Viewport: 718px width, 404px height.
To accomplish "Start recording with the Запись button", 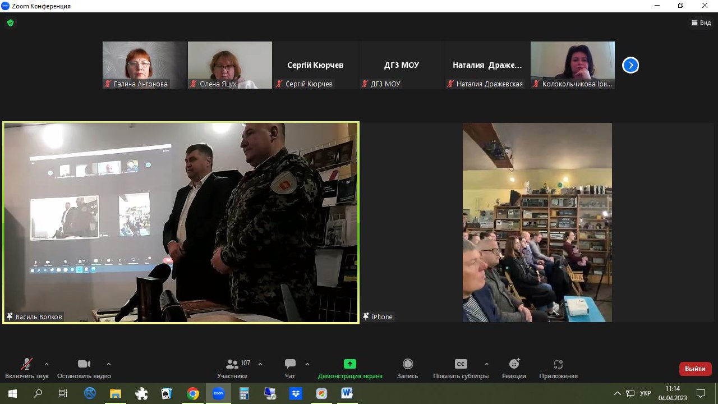I will click(408, 369).
